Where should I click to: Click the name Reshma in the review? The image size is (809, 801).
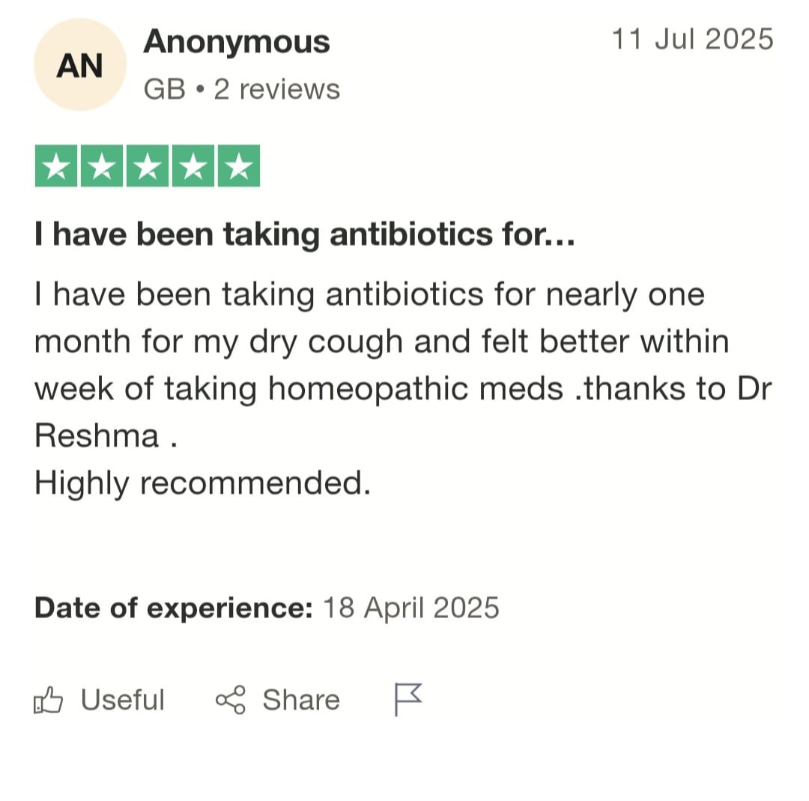[x=97, y=437]
